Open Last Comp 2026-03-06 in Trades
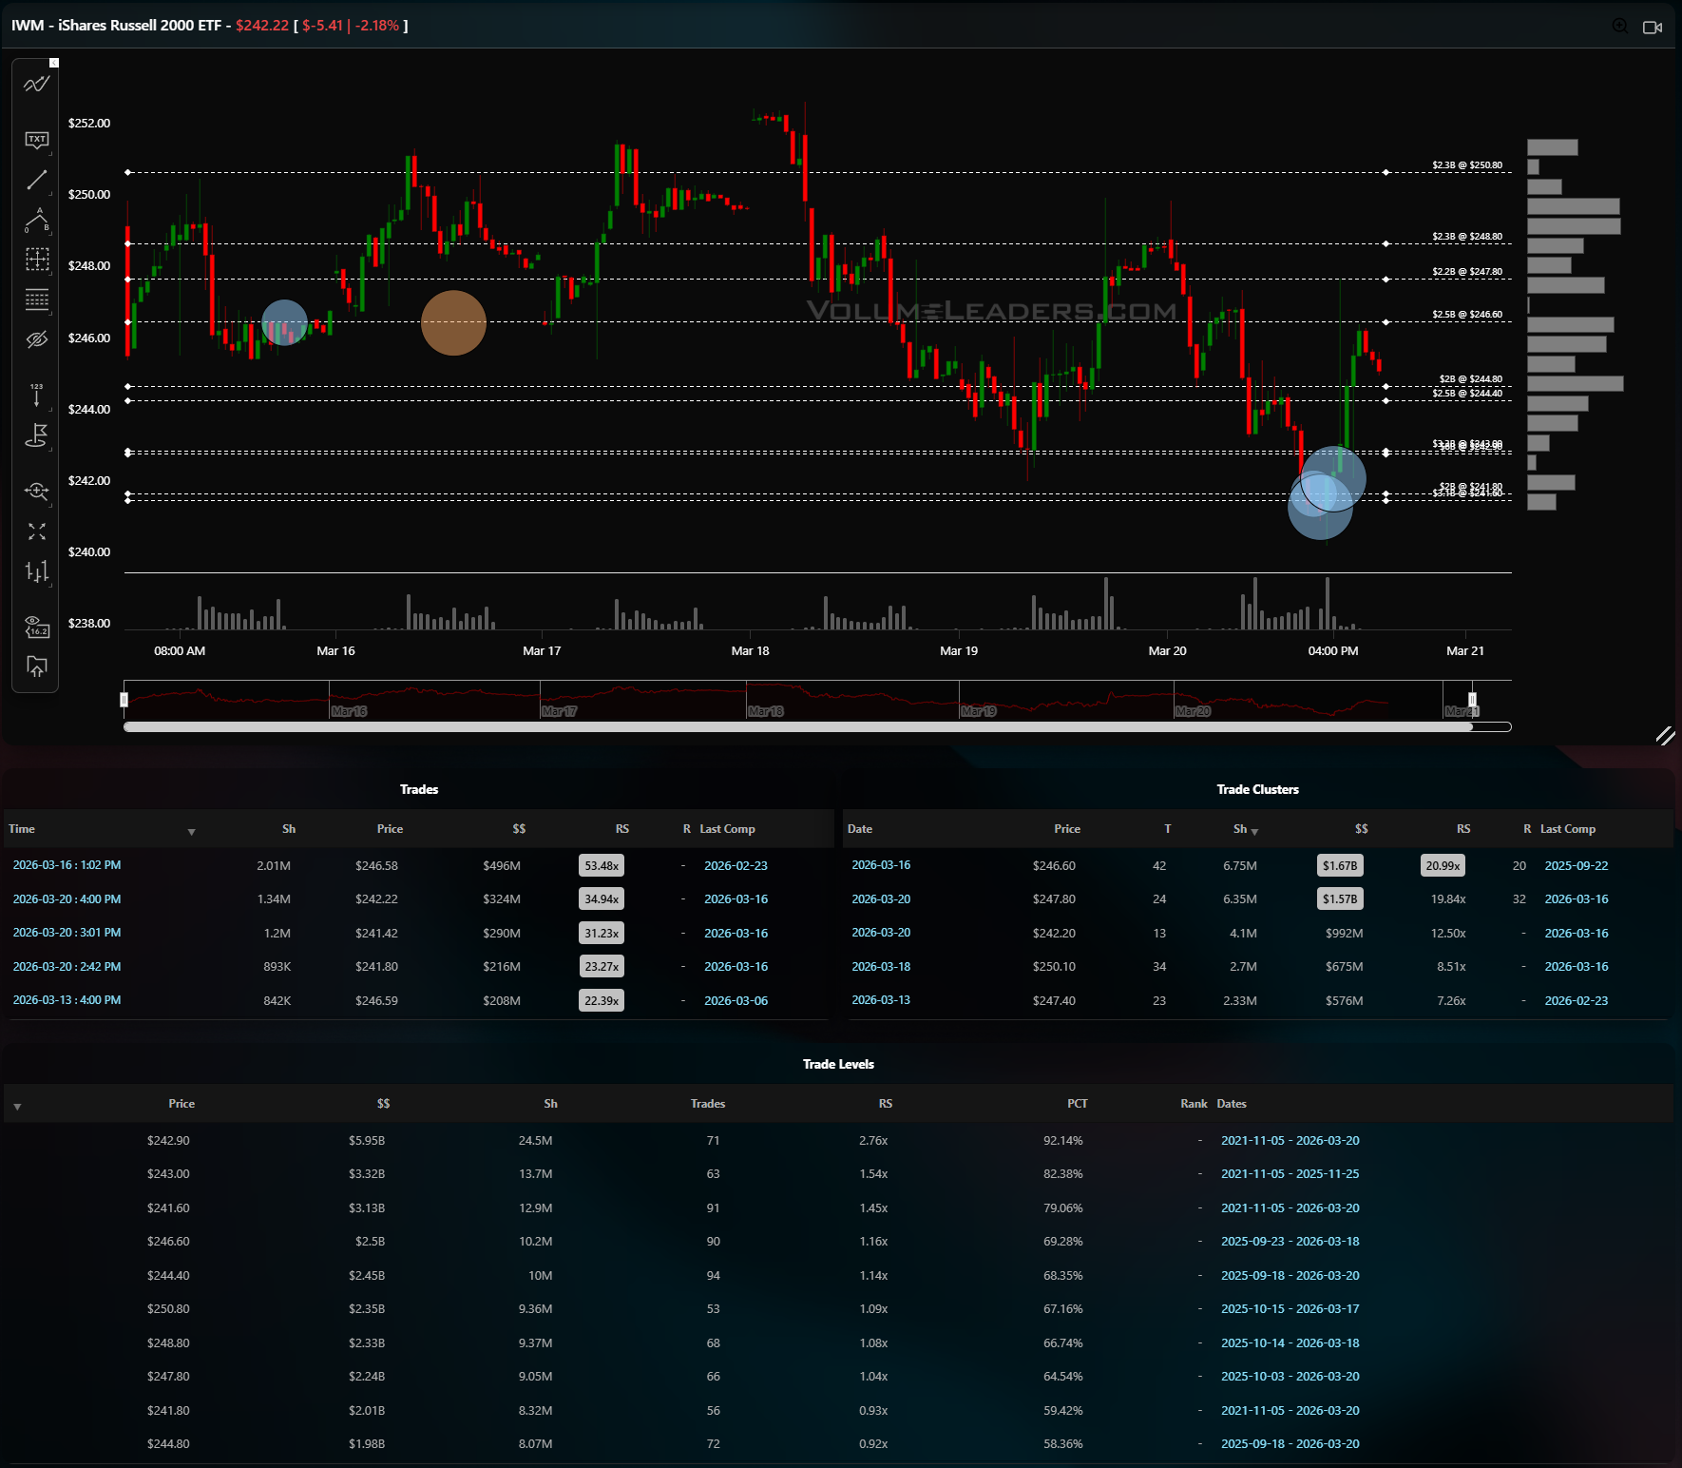 coord(736,1001)
